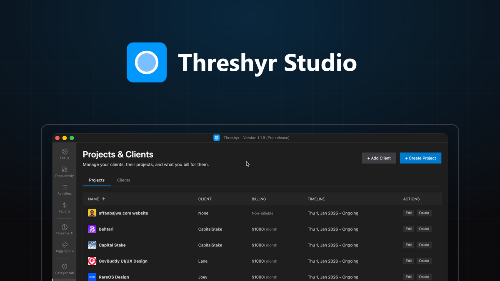Image resolution: width=500 pixels, height=281 pixels.
Task: Switch to the Clients tab
Action: pos(124,180)
